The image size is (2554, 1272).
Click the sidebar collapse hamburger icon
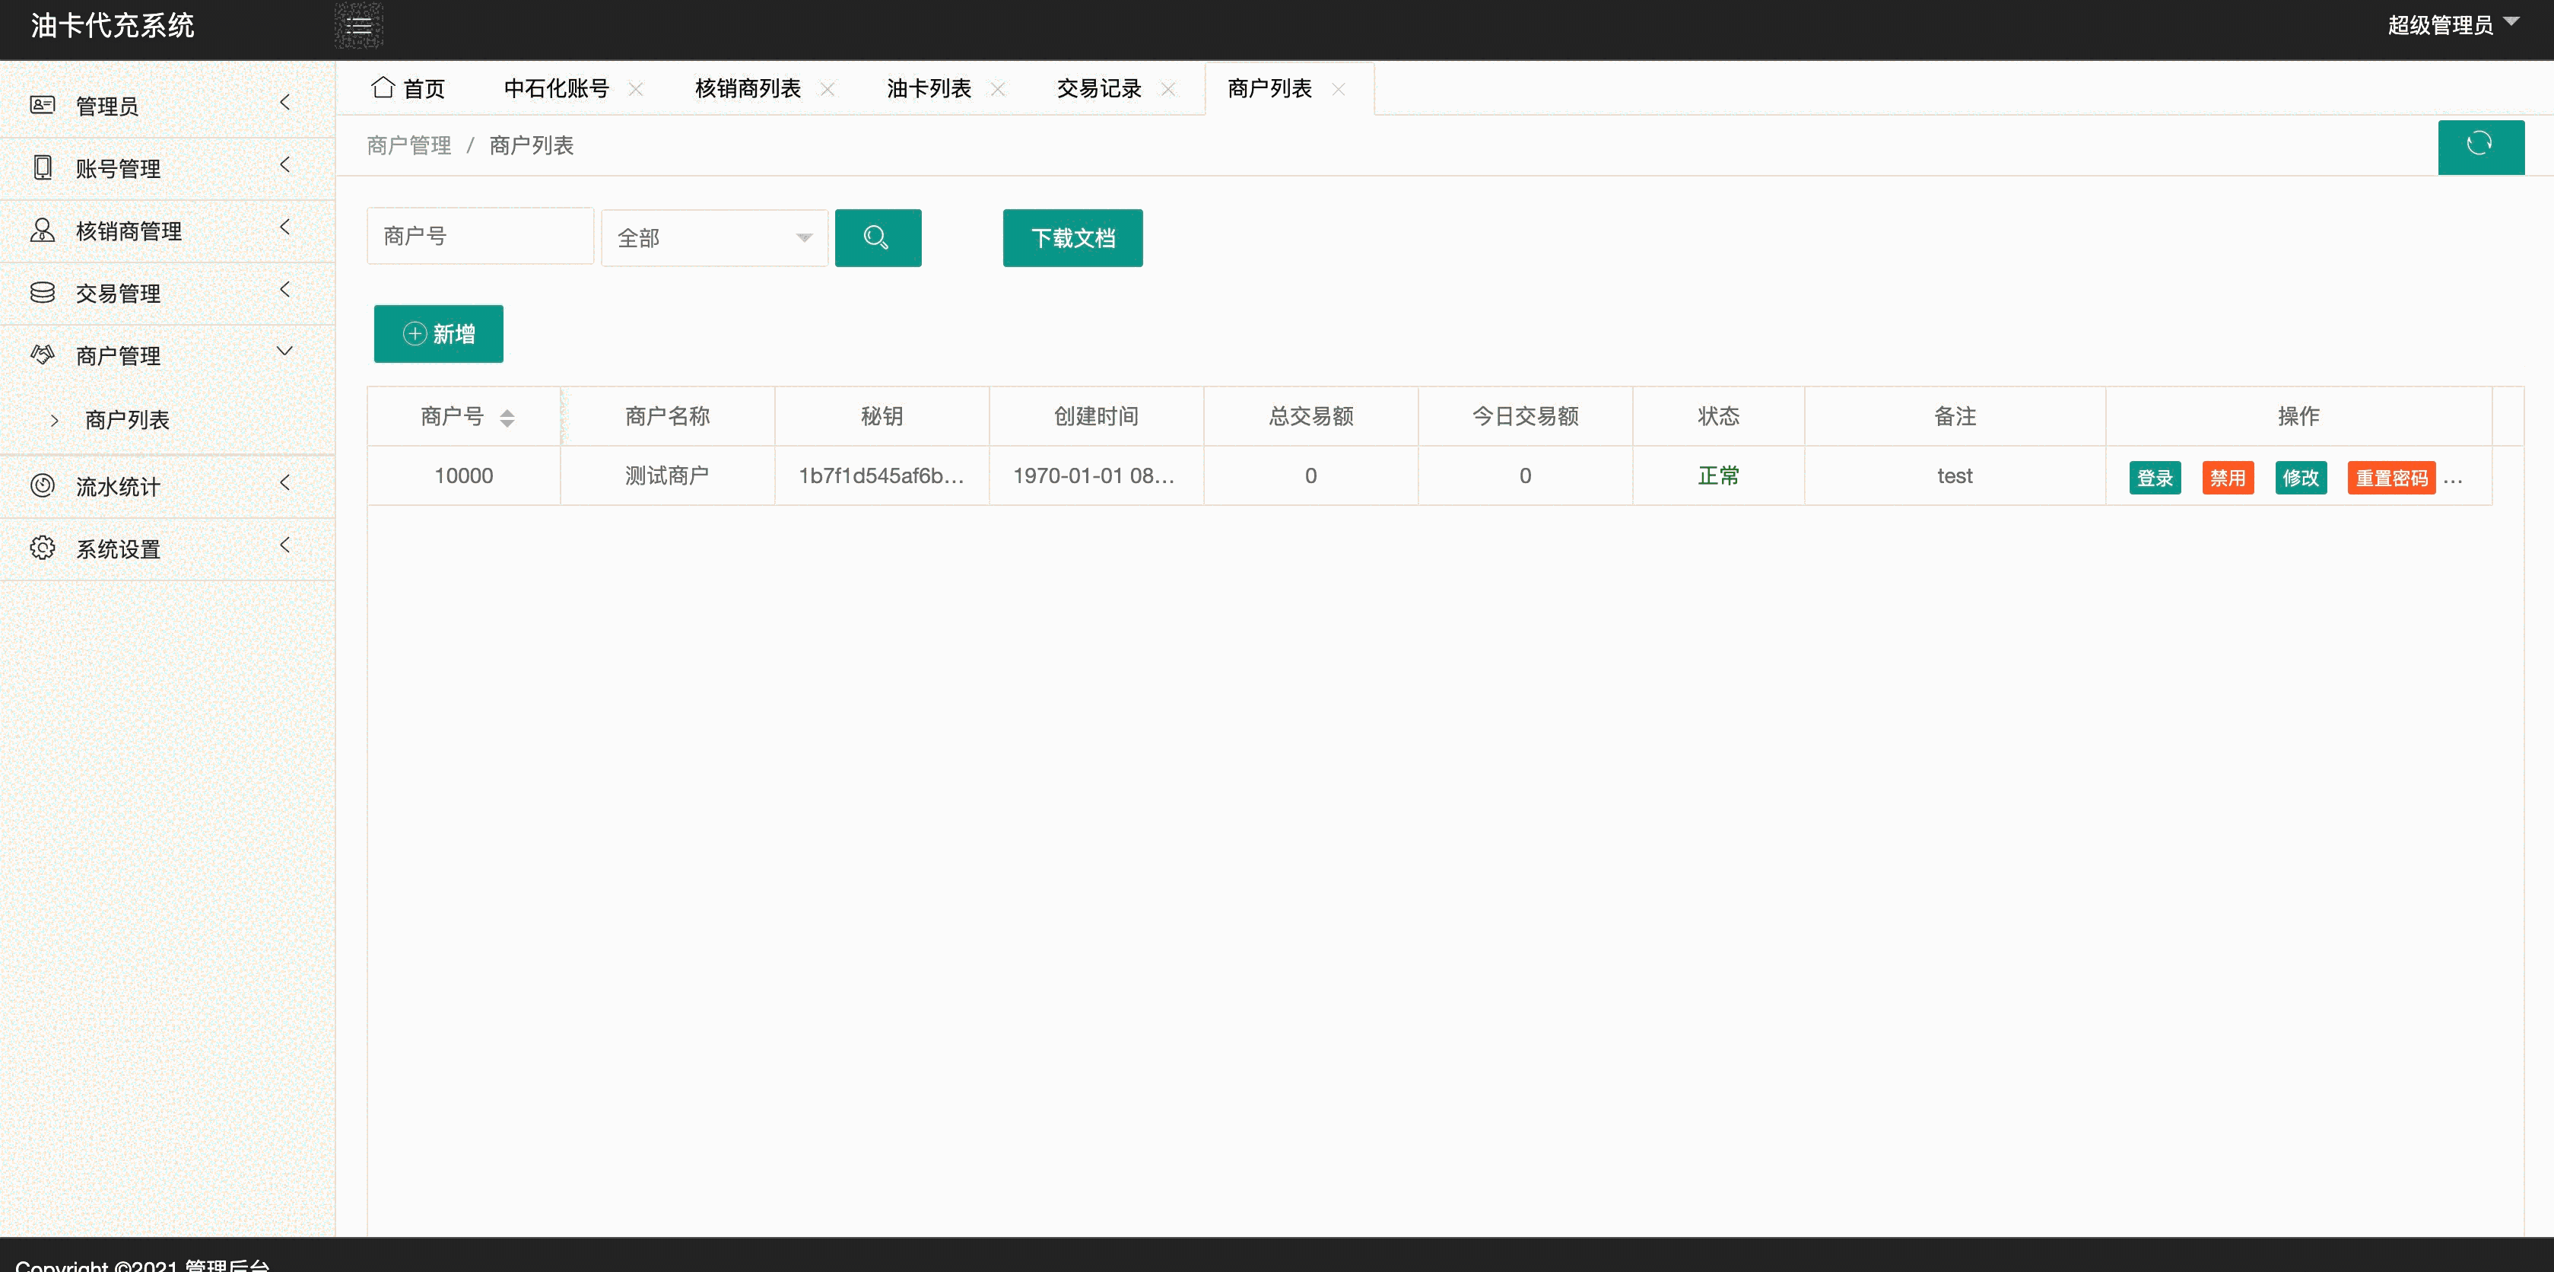(359, 27)
